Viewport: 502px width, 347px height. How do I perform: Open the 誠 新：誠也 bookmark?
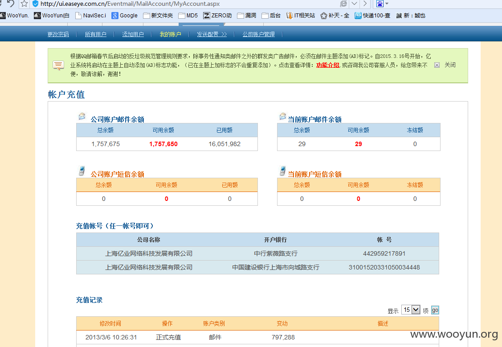[x=411, y=15]
